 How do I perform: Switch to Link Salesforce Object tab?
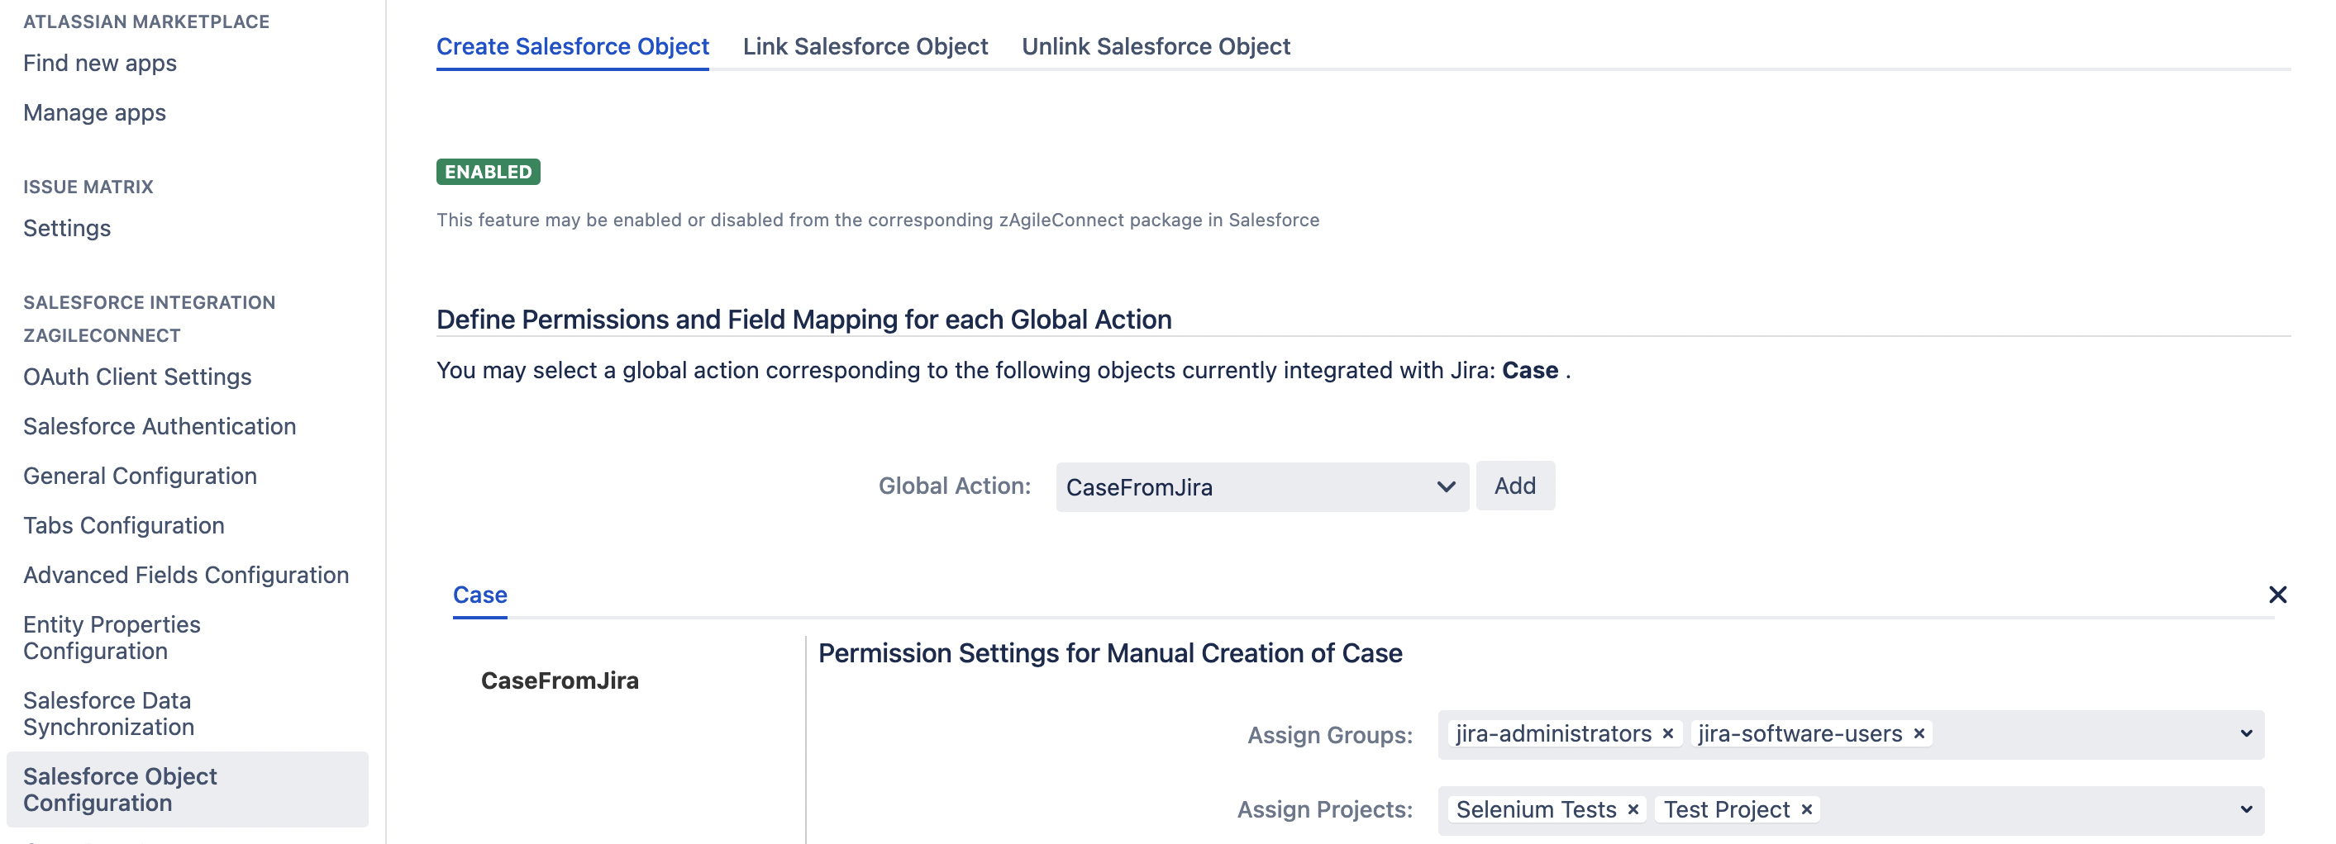click(864, 46)
